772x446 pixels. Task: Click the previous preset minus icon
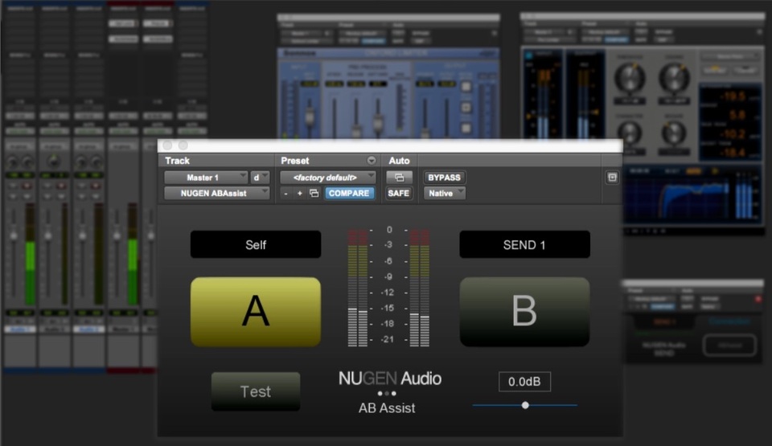tap(285, 194)
